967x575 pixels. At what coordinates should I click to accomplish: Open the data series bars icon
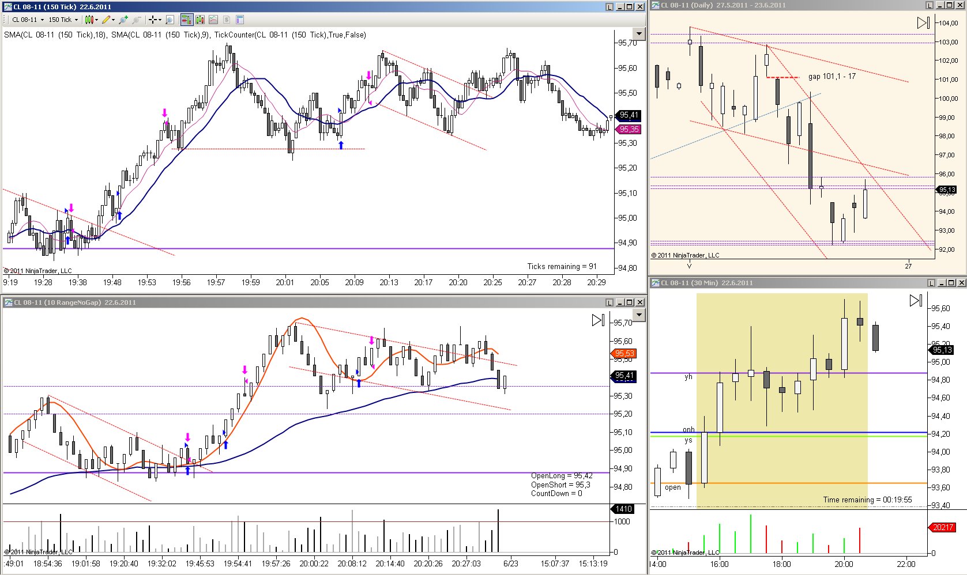[200, 20]
